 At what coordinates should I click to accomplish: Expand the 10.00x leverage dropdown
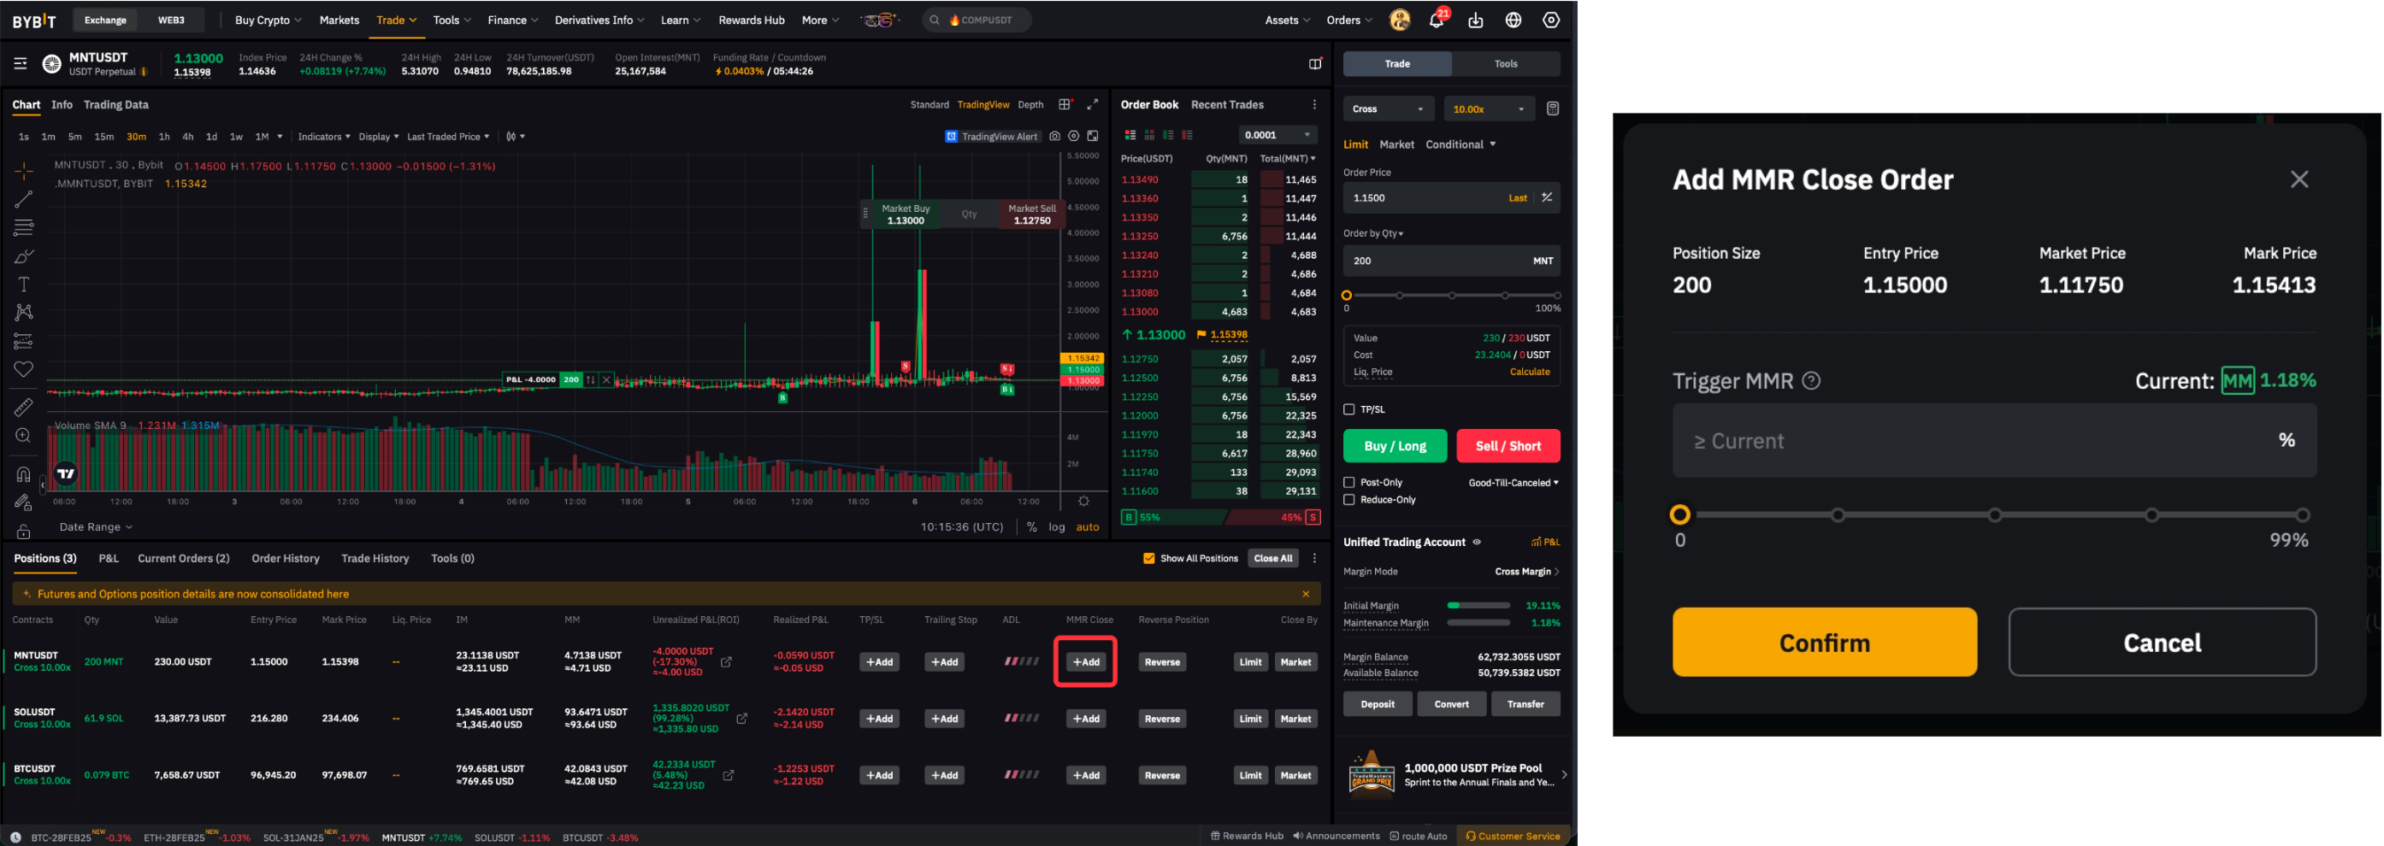pyautogui.click(x=1488, y=109)
